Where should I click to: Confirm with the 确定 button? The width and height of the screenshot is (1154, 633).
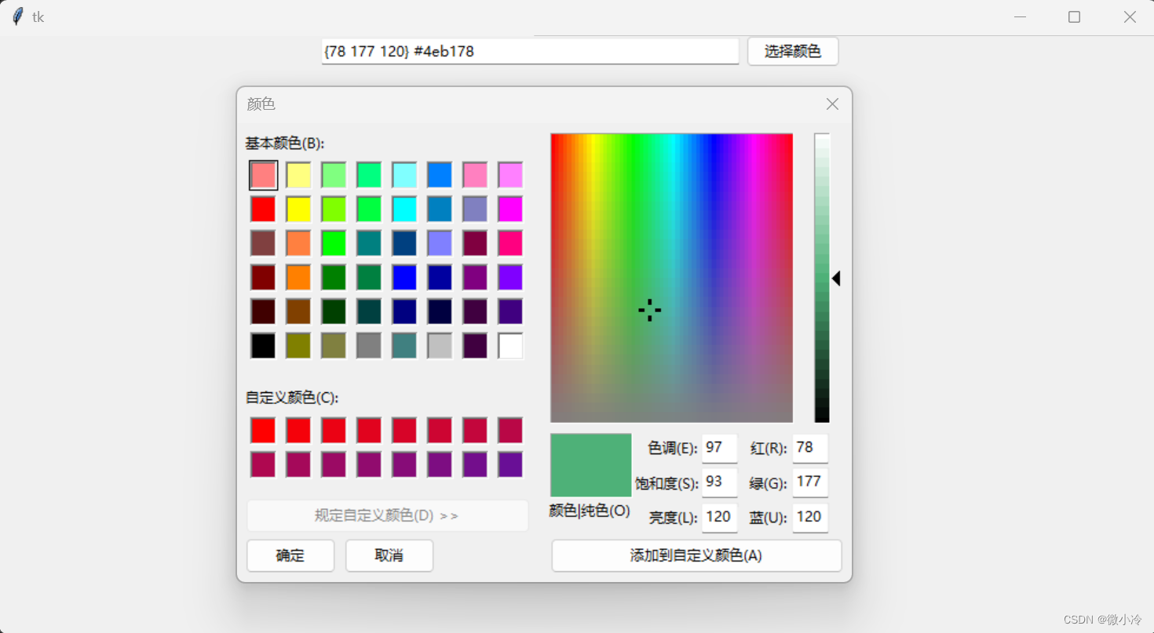[x=290, y=555]
